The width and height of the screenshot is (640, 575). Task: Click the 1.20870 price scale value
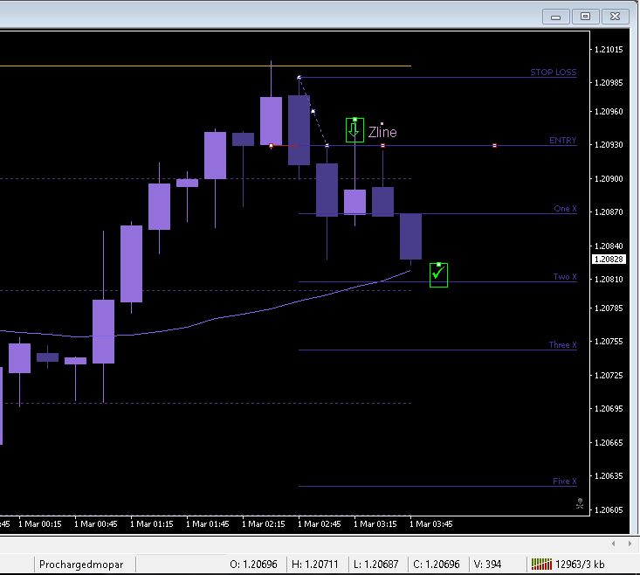(609, 212)
